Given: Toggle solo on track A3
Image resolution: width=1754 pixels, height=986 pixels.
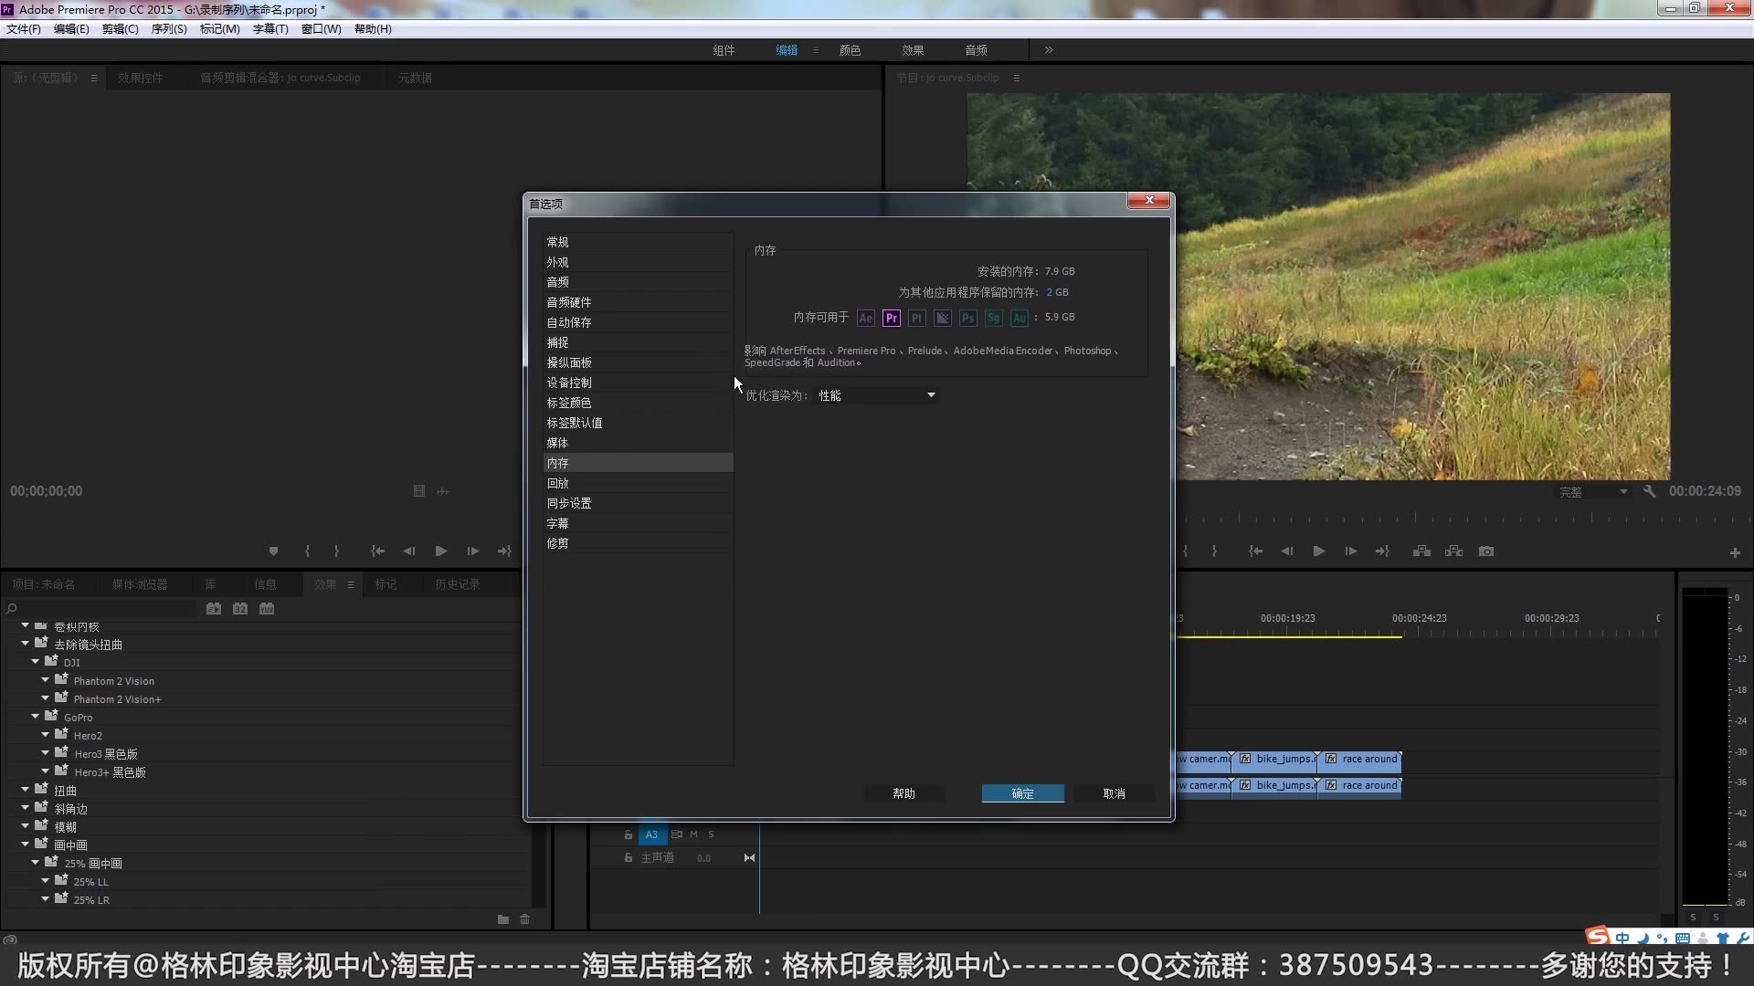Looking at the screenshot, I should pos(711,834).
